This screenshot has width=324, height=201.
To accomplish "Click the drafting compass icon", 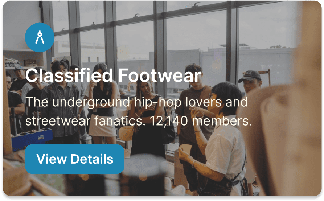I will pyautogui.click(x=40, y=37).
